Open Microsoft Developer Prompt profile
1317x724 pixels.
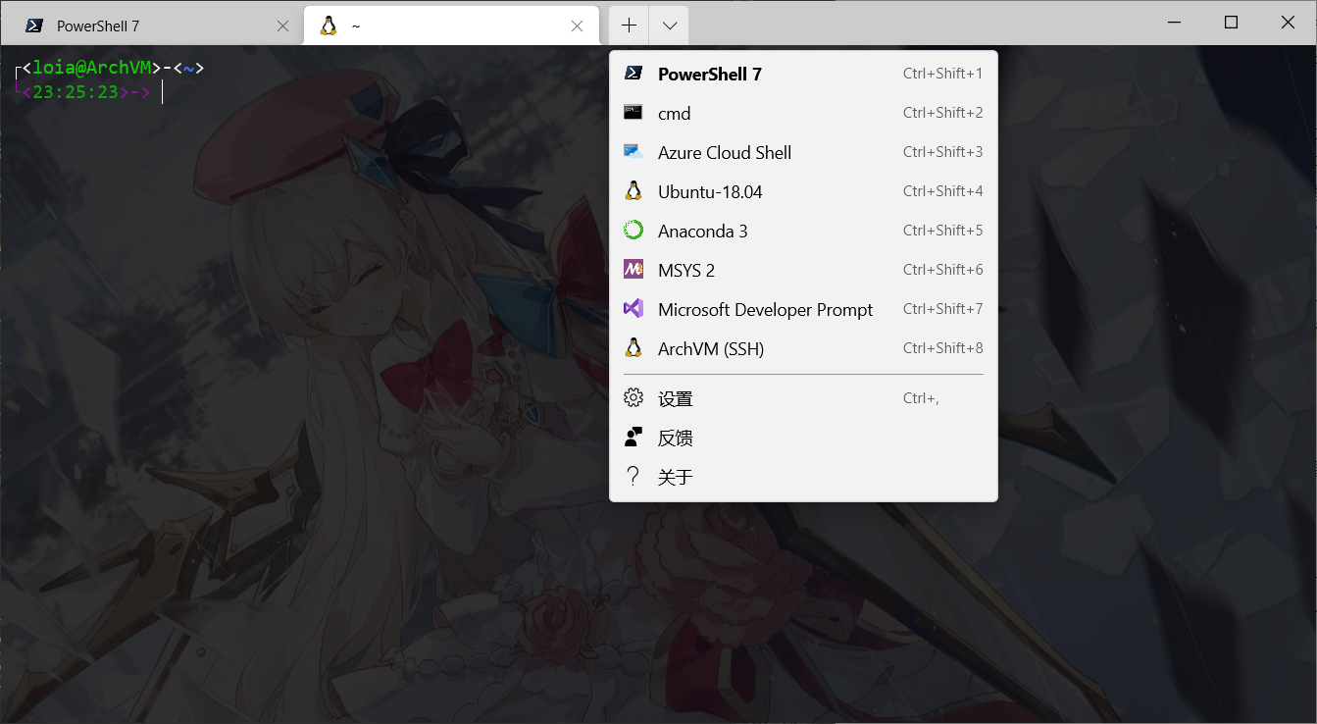803,309
